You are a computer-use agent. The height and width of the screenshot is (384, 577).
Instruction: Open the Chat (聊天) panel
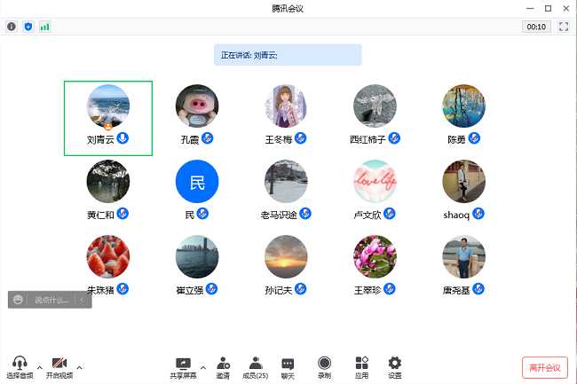[x=288, y=367]
